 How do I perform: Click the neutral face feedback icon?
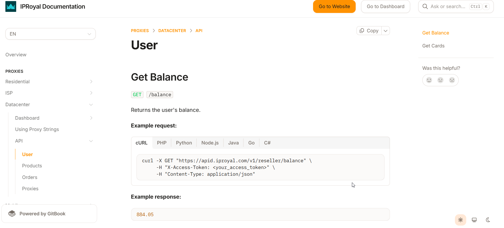tap(440, 80)
